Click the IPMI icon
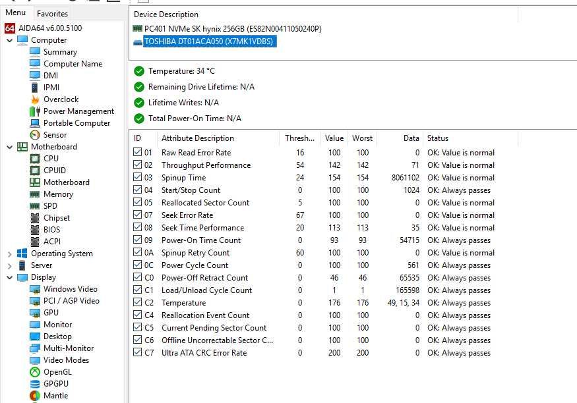Viewport: 577px width, 403px height. pyautogui.click(x=34, y=88)
